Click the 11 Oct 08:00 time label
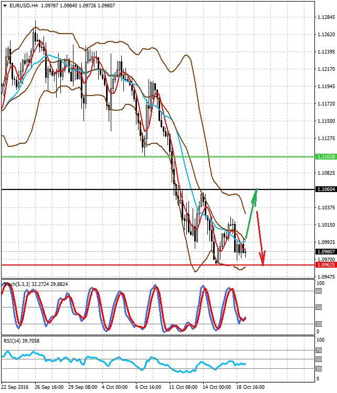 pyautogui.click(x=183, y=387)
